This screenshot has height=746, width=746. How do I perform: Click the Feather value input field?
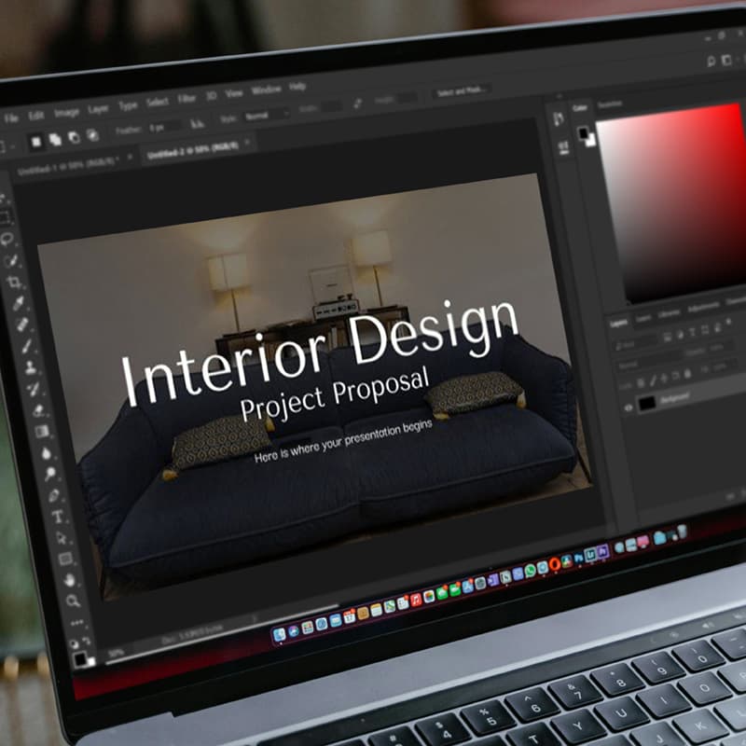[x=163, y=127]
